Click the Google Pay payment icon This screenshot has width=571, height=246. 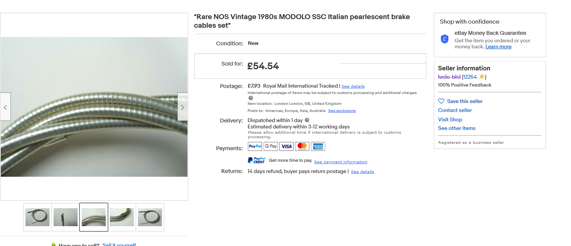click(x=271, y=146)
